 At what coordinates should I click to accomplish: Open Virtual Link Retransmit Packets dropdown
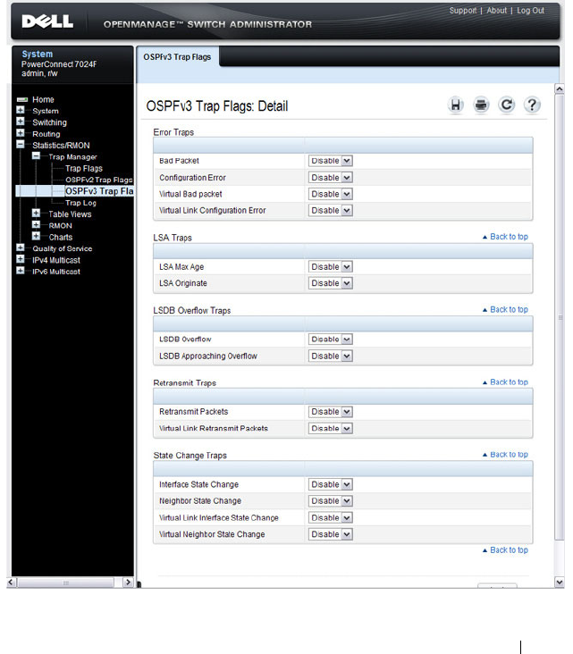pyautogui.click(x=331, y=428)
